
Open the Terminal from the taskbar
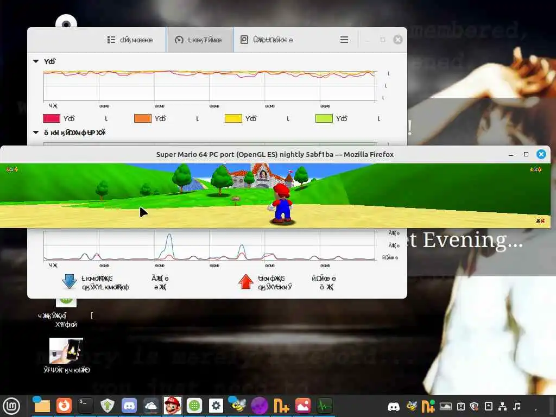pos(85,406)
